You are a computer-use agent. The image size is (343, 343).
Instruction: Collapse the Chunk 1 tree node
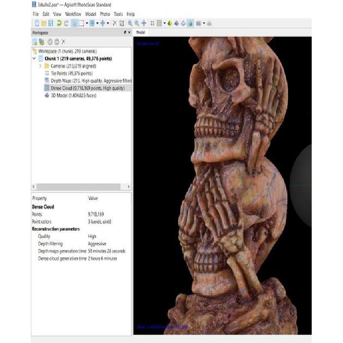pos(34,59)
